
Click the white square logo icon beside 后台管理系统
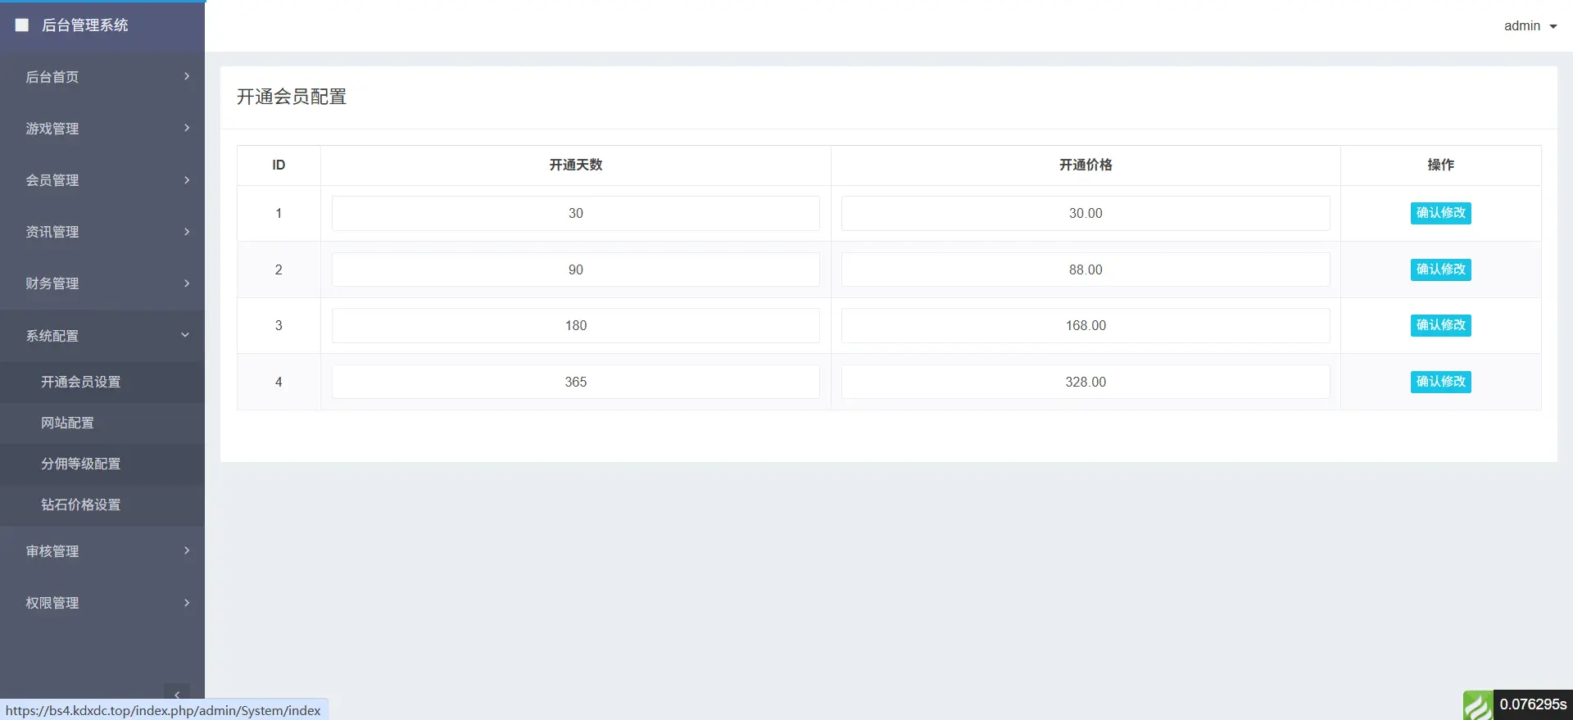pos(22,25)
